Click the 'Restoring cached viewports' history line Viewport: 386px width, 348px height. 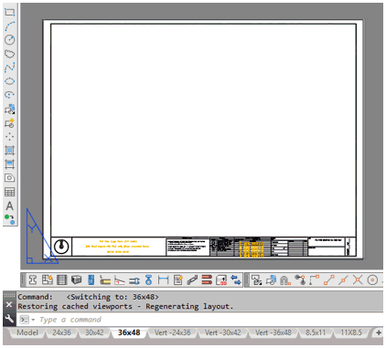tap(125, 306)
